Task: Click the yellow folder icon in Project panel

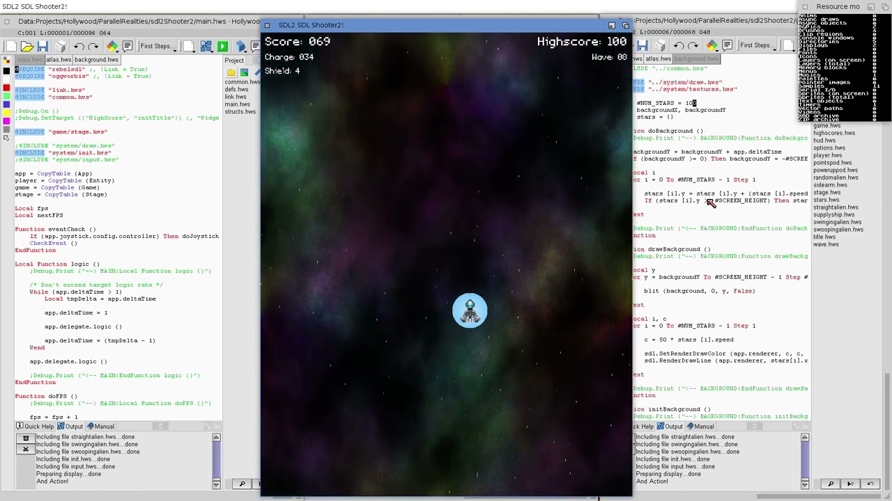Action: coord(231,72)
